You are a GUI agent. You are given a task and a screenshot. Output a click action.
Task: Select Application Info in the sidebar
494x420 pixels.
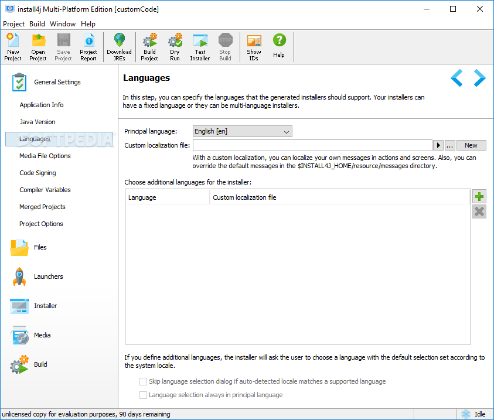tap(42, 105)
